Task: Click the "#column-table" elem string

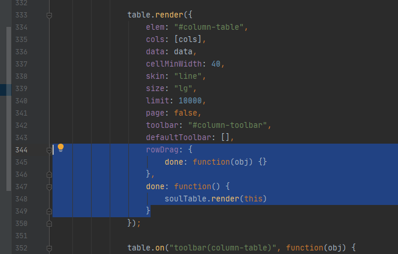Action: (211, 27)
